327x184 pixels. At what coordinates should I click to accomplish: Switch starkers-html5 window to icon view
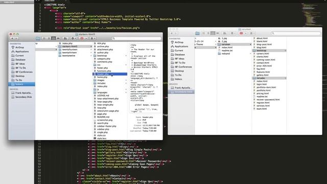tap(44, 38)
